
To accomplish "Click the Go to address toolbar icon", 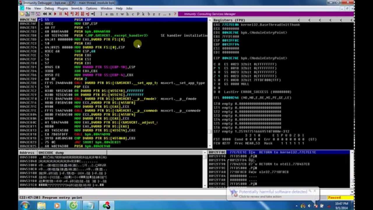I will pyautogui.click(x=93, y=14).
